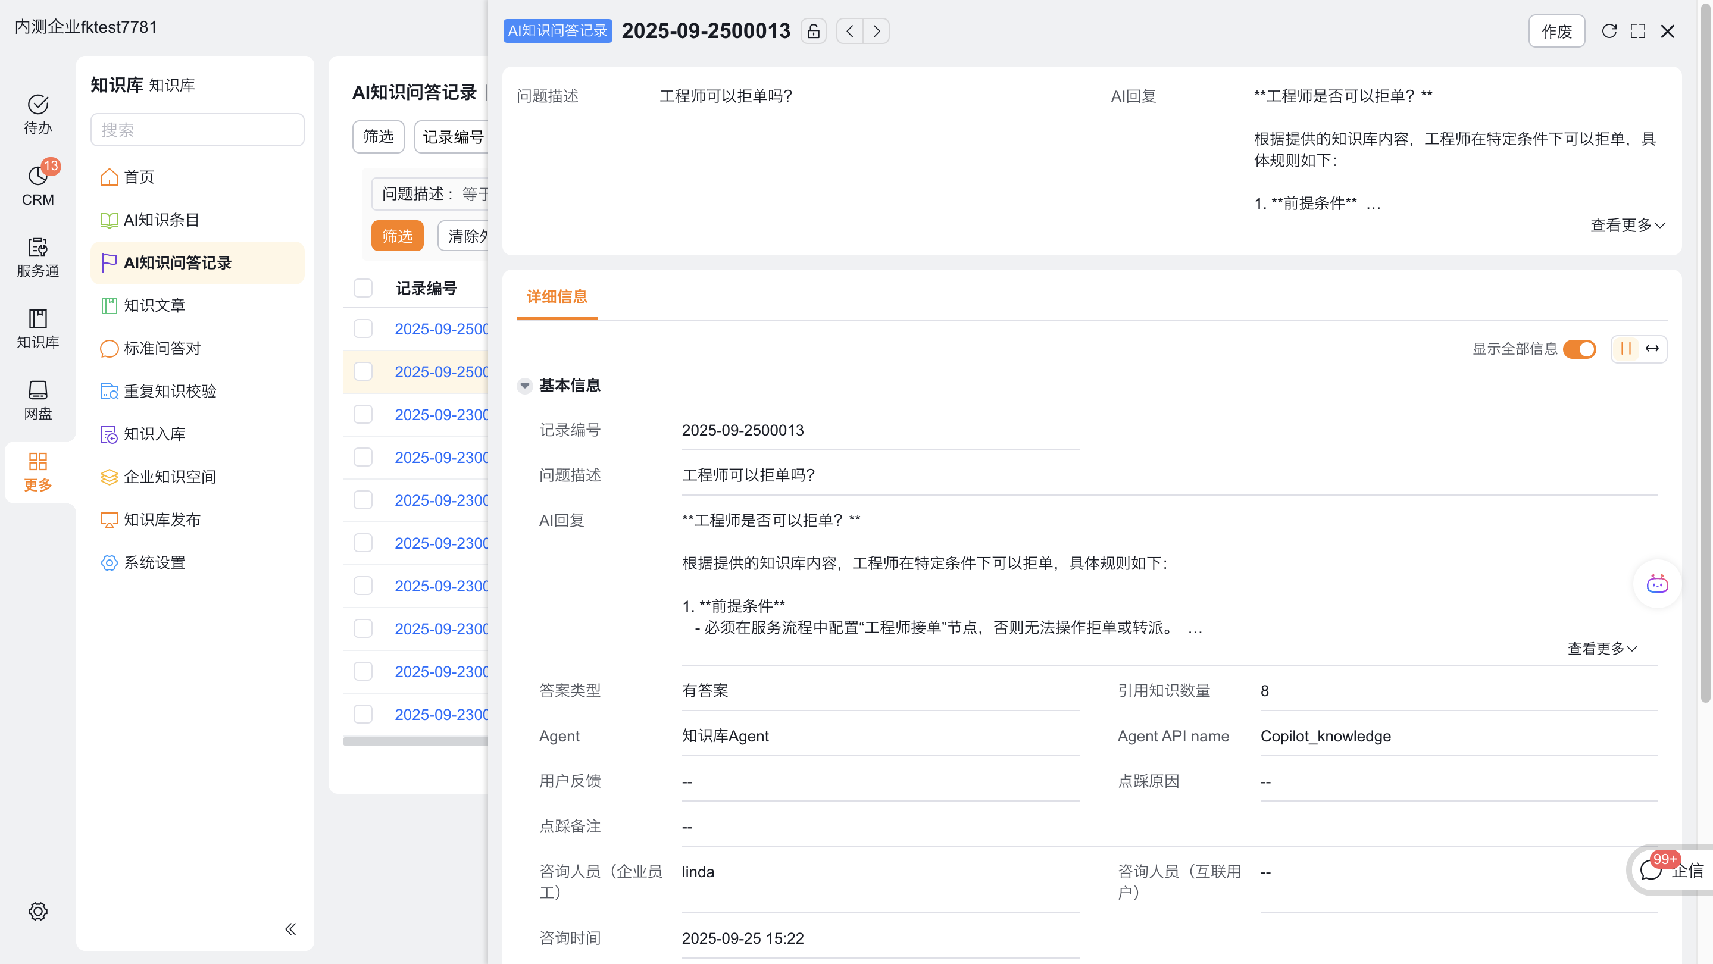Switch to two-column layout icon
The height and width of the screenshot is (964, 1713).
click(1626, 348)
